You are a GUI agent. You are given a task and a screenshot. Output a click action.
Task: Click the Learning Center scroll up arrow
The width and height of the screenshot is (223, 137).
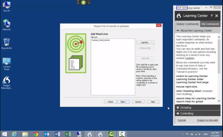(219, 37)
